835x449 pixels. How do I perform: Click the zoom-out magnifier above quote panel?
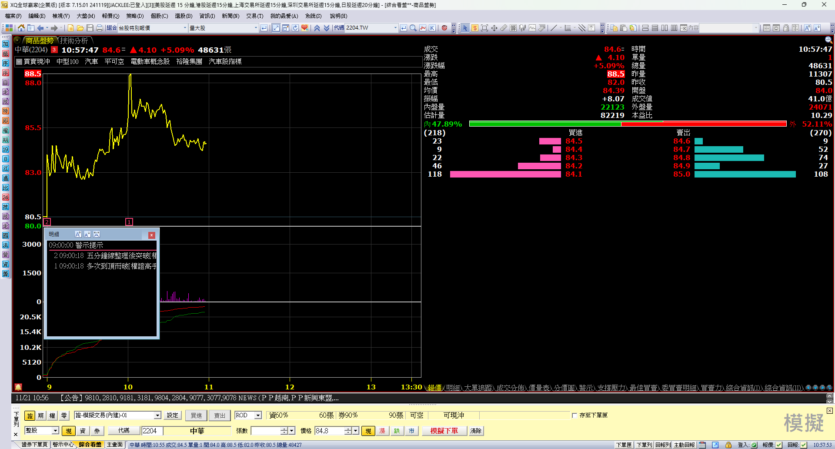828,40
